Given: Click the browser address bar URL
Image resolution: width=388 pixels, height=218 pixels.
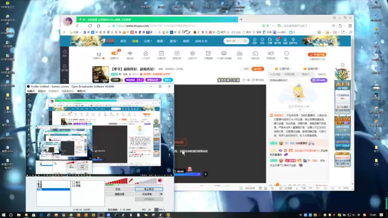Looking at the screenshot, I should point(155,26).
